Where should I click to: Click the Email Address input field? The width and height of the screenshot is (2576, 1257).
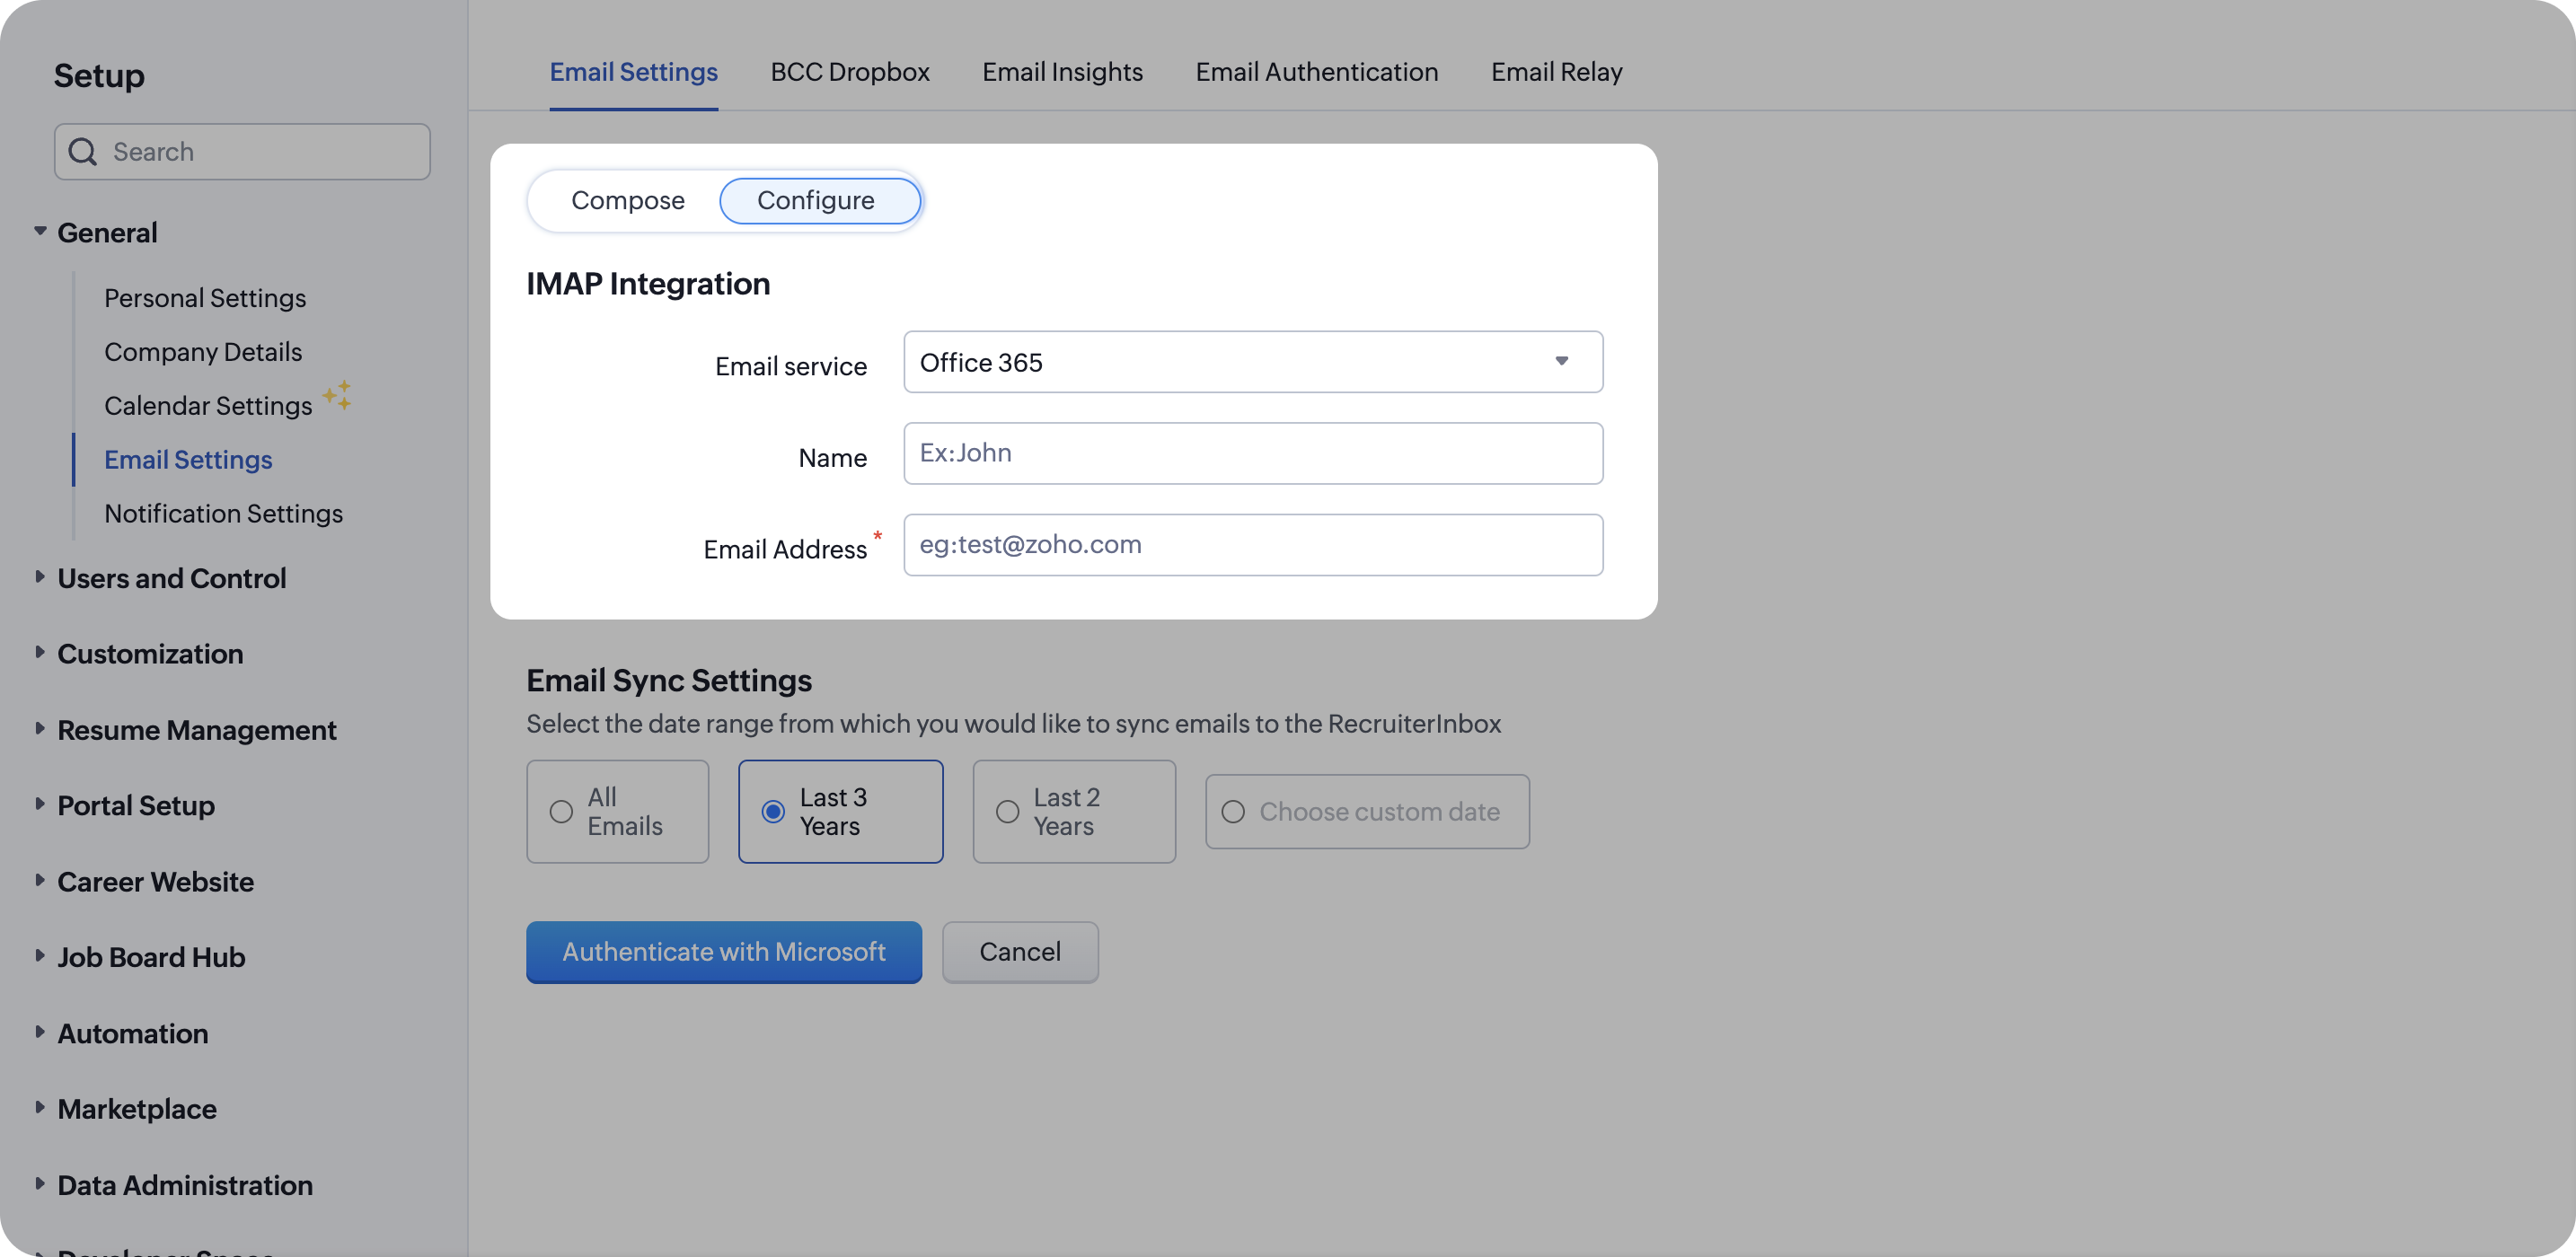coord(1252,545)
